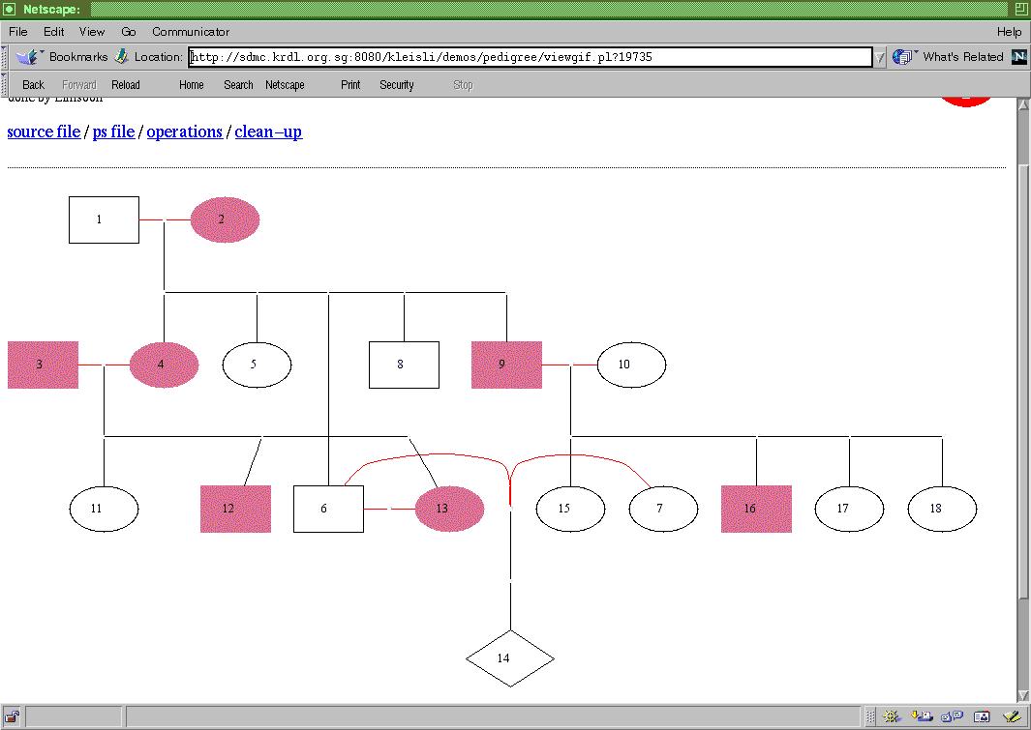
Task: Click oval node 11
Action: 104,509
